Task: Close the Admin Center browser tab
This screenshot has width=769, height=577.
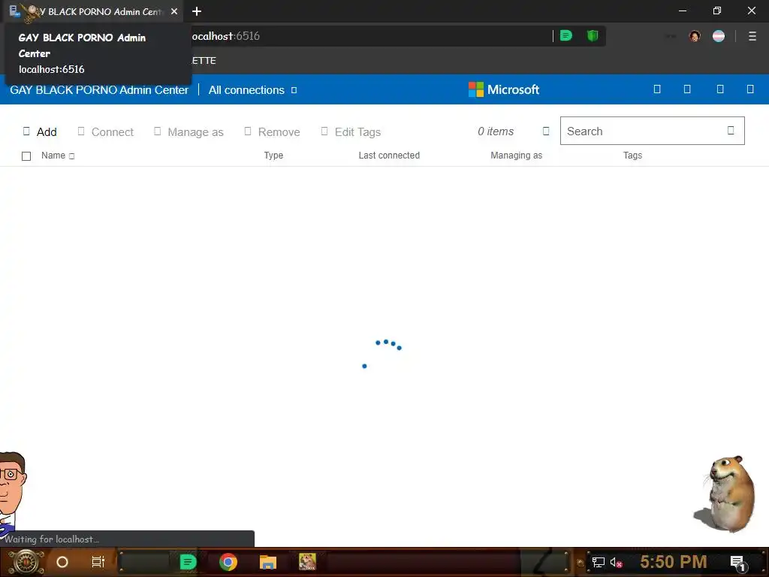Action: pyautogui.click(x=174, y=11)
